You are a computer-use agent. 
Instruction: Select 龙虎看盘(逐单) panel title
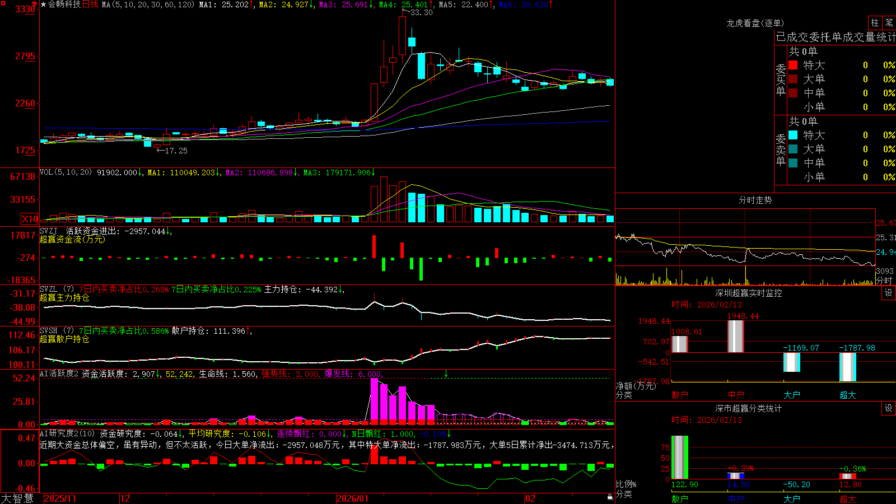coord(755,23)
